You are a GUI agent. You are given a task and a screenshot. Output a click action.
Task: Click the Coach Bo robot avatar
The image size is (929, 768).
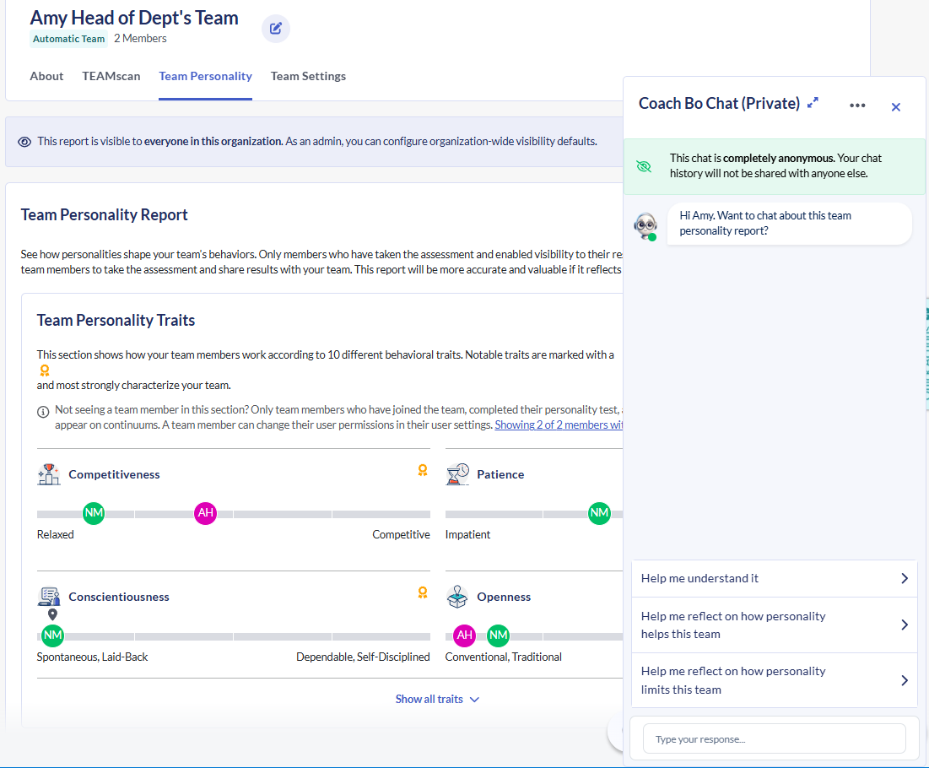[645, 225]
